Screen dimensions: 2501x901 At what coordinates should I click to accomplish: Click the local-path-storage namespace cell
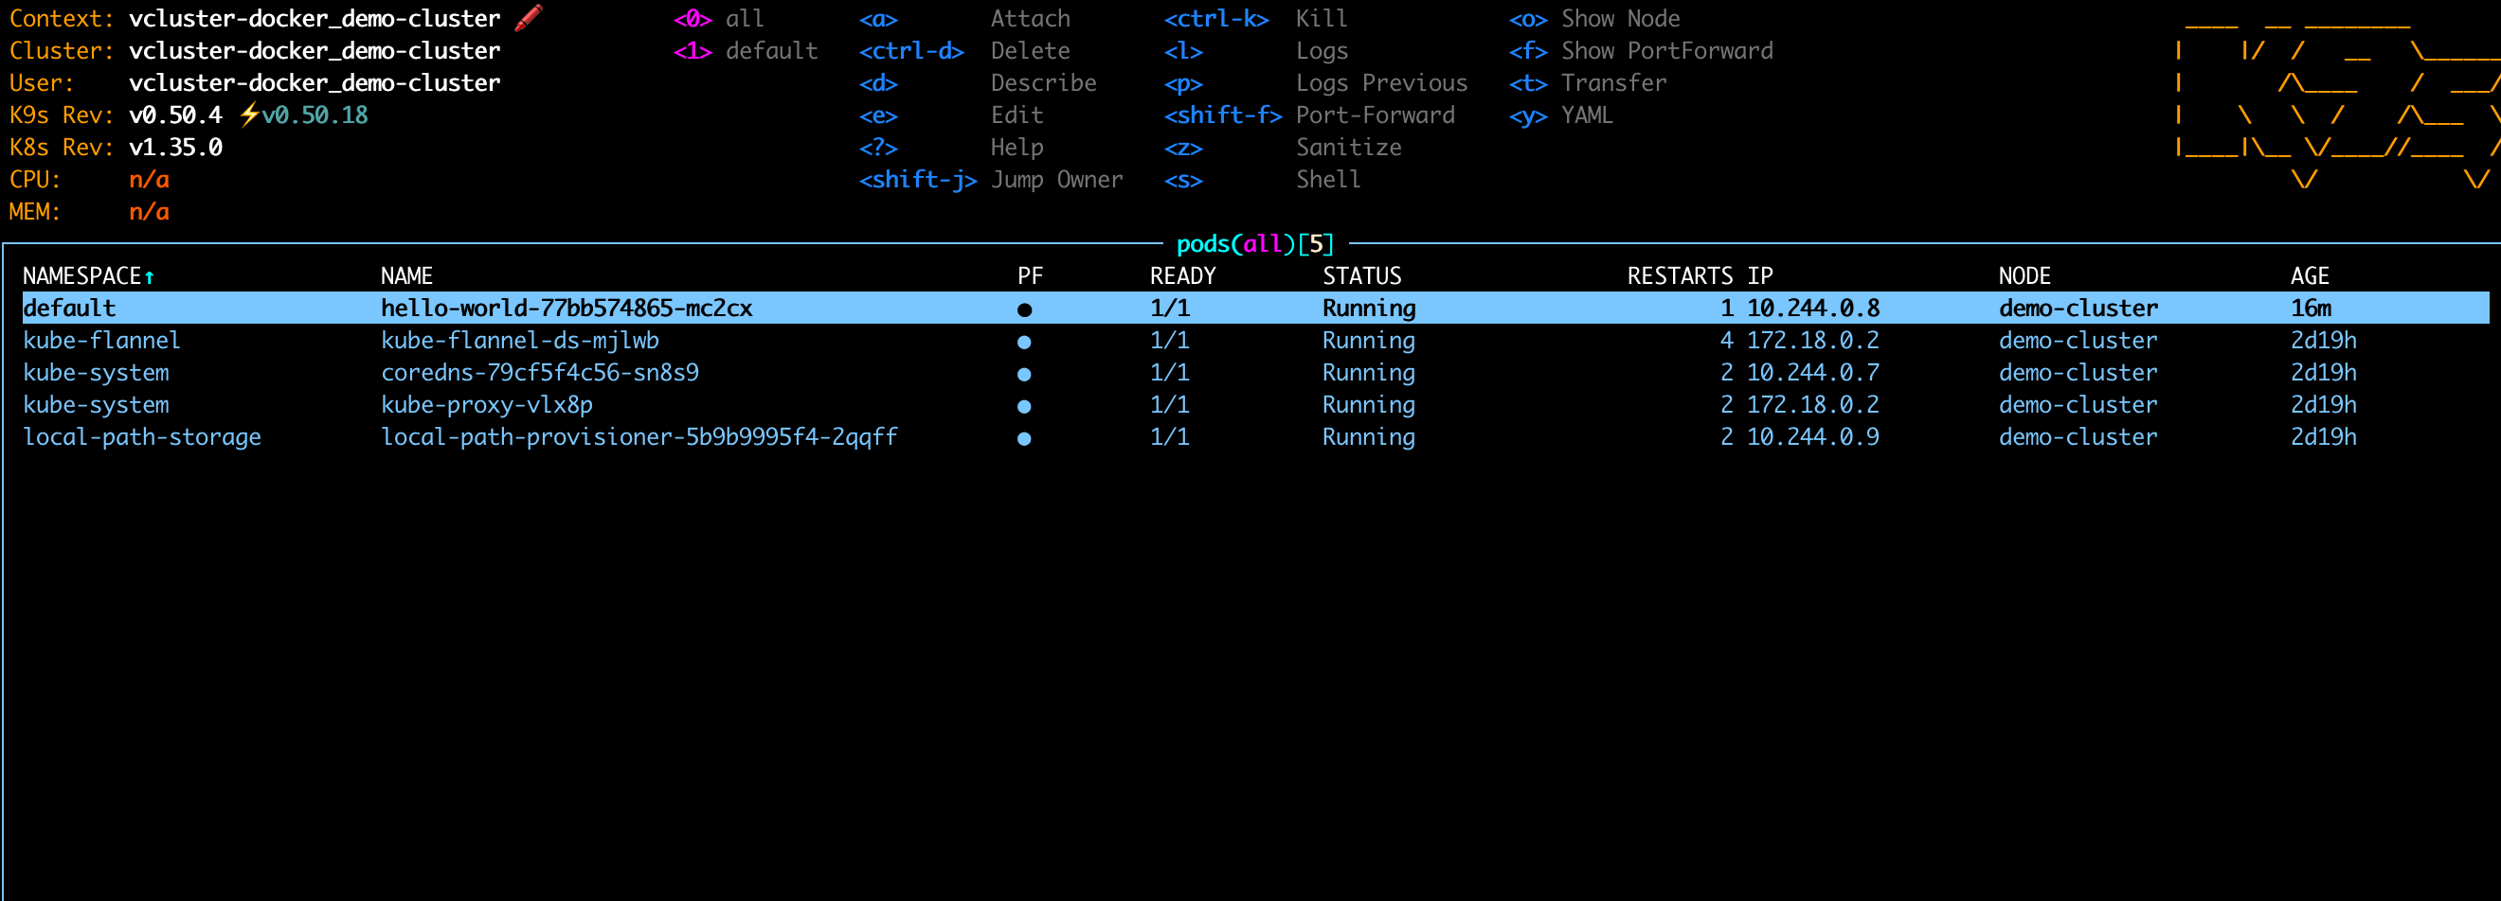(142, 436)
